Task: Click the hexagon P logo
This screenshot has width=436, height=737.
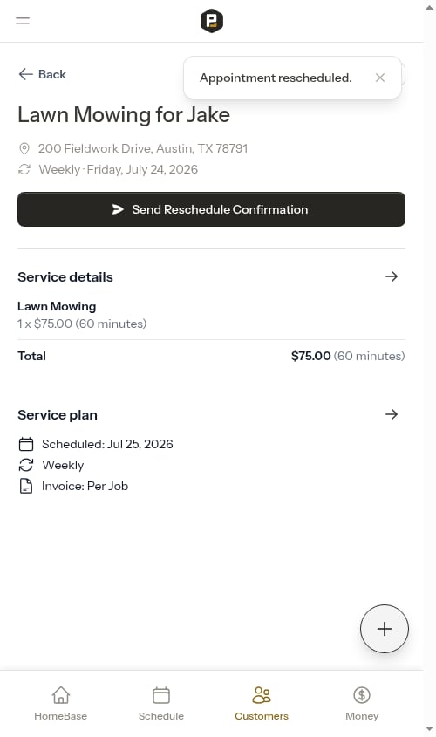Action: 211,21
